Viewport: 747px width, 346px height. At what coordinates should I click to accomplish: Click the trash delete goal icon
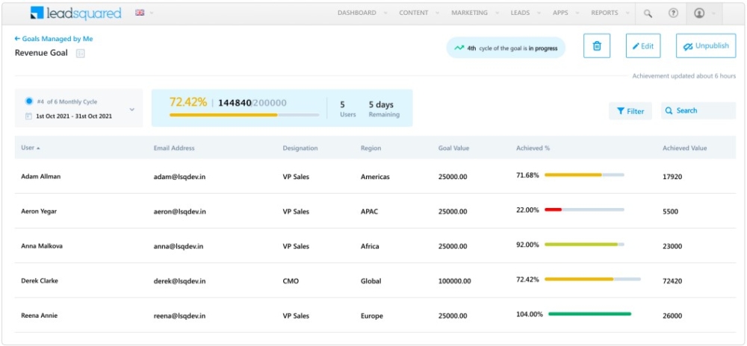pyautogui.click(x=596, y=46)
